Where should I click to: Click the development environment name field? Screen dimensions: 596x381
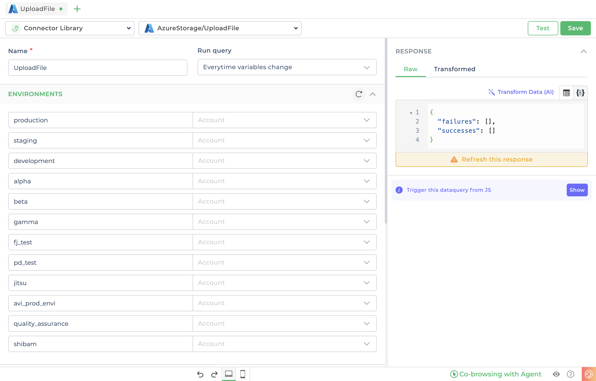[101, 161]
